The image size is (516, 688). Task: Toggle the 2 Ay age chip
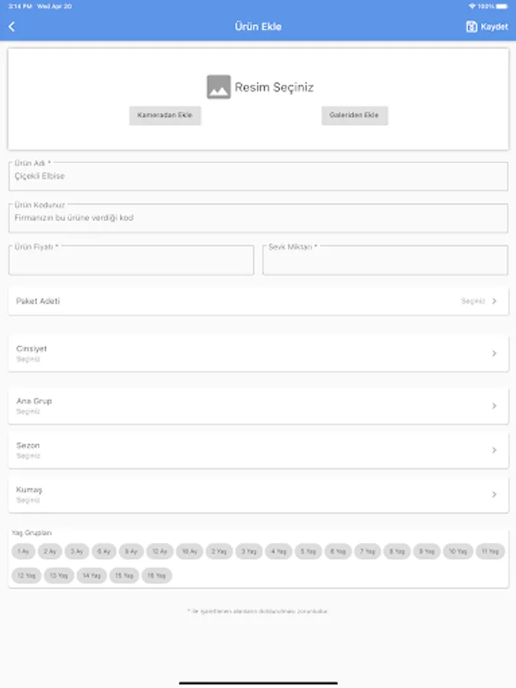[x=50, y=551]
